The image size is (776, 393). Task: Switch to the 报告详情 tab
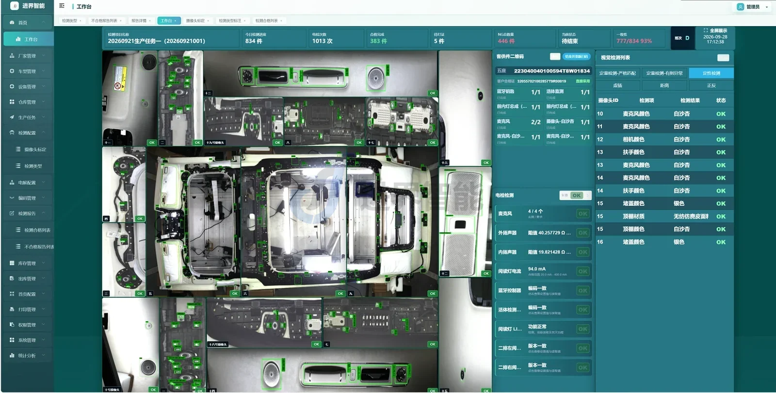[x=141, y=21]
